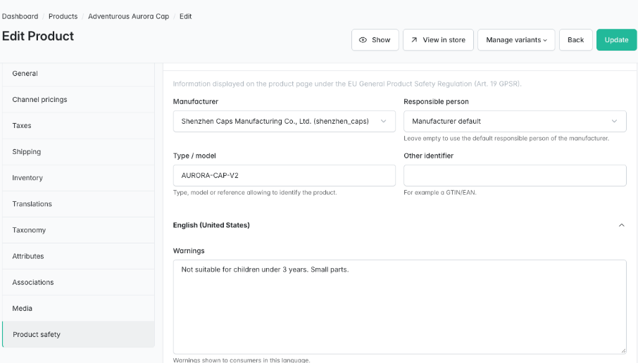This screenshot has width=638, height=363.
Task: Open the Responsible person dropdown
Action: (515, 121)
